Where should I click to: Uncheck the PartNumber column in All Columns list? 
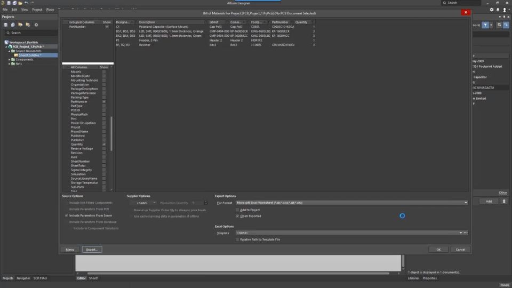[104, 101]
